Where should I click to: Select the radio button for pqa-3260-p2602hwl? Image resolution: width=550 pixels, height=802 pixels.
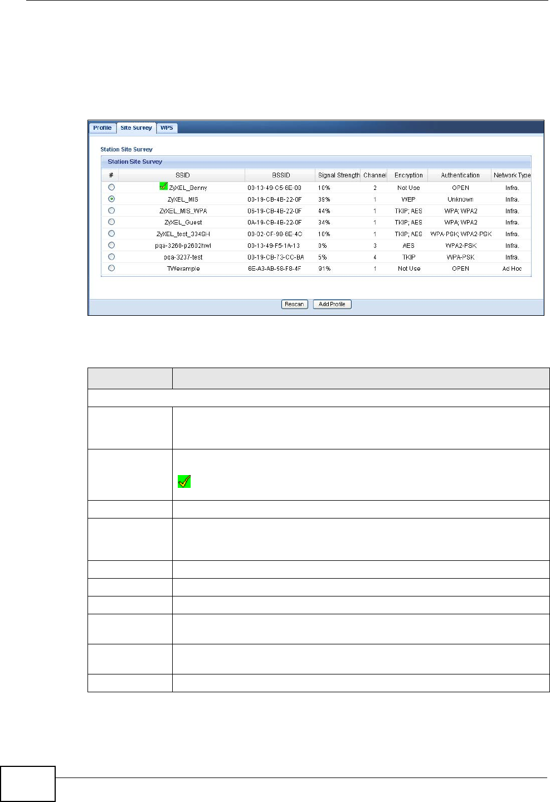[x=111, y=245]
